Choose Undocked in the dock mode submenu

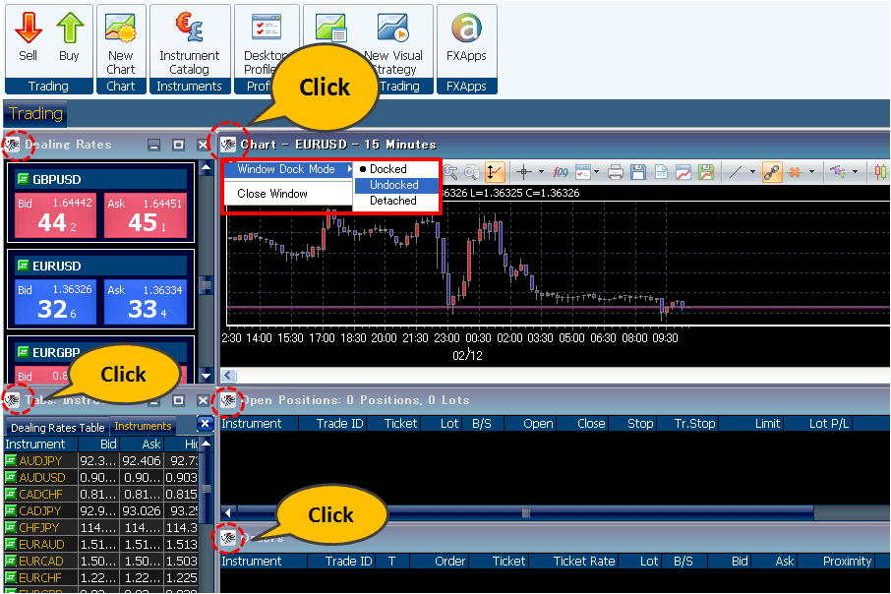(394, 185)
